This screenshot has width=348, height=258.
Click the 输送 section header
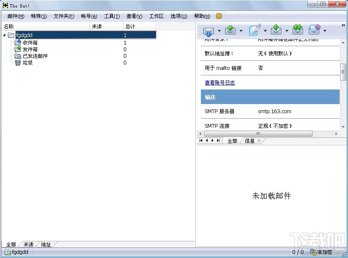pyautogui.click(x=270, y=97)
